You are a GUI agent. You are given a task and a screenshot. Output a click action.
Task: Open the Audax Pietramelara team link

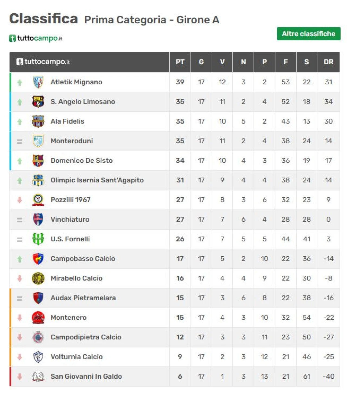(x=83, y=298)
